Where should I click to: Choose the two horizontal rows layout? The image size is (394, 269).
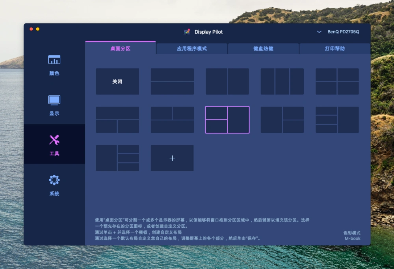[172, 81]
